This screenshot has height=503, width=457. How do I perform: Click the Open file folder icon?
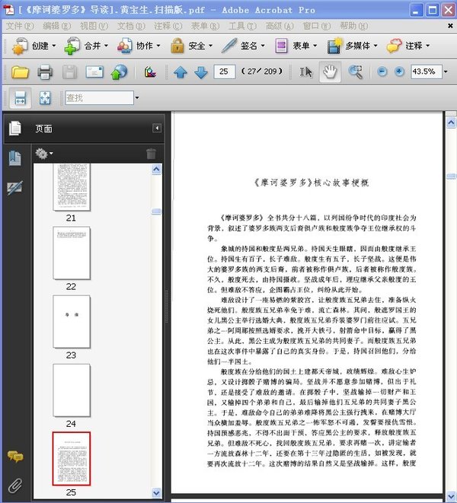[20, 72]
